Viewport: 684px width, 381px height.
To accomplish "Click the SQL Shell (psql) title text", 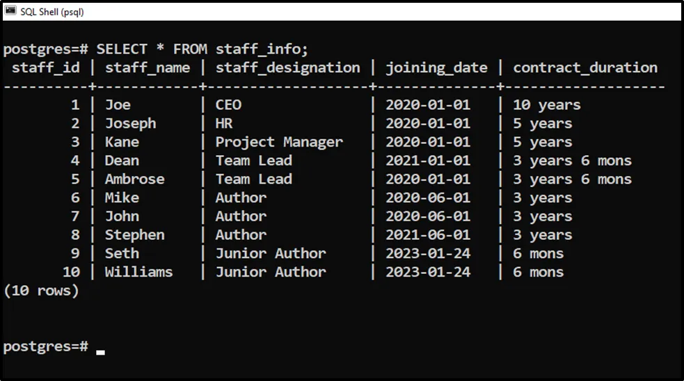I will (x=52, y=12).
